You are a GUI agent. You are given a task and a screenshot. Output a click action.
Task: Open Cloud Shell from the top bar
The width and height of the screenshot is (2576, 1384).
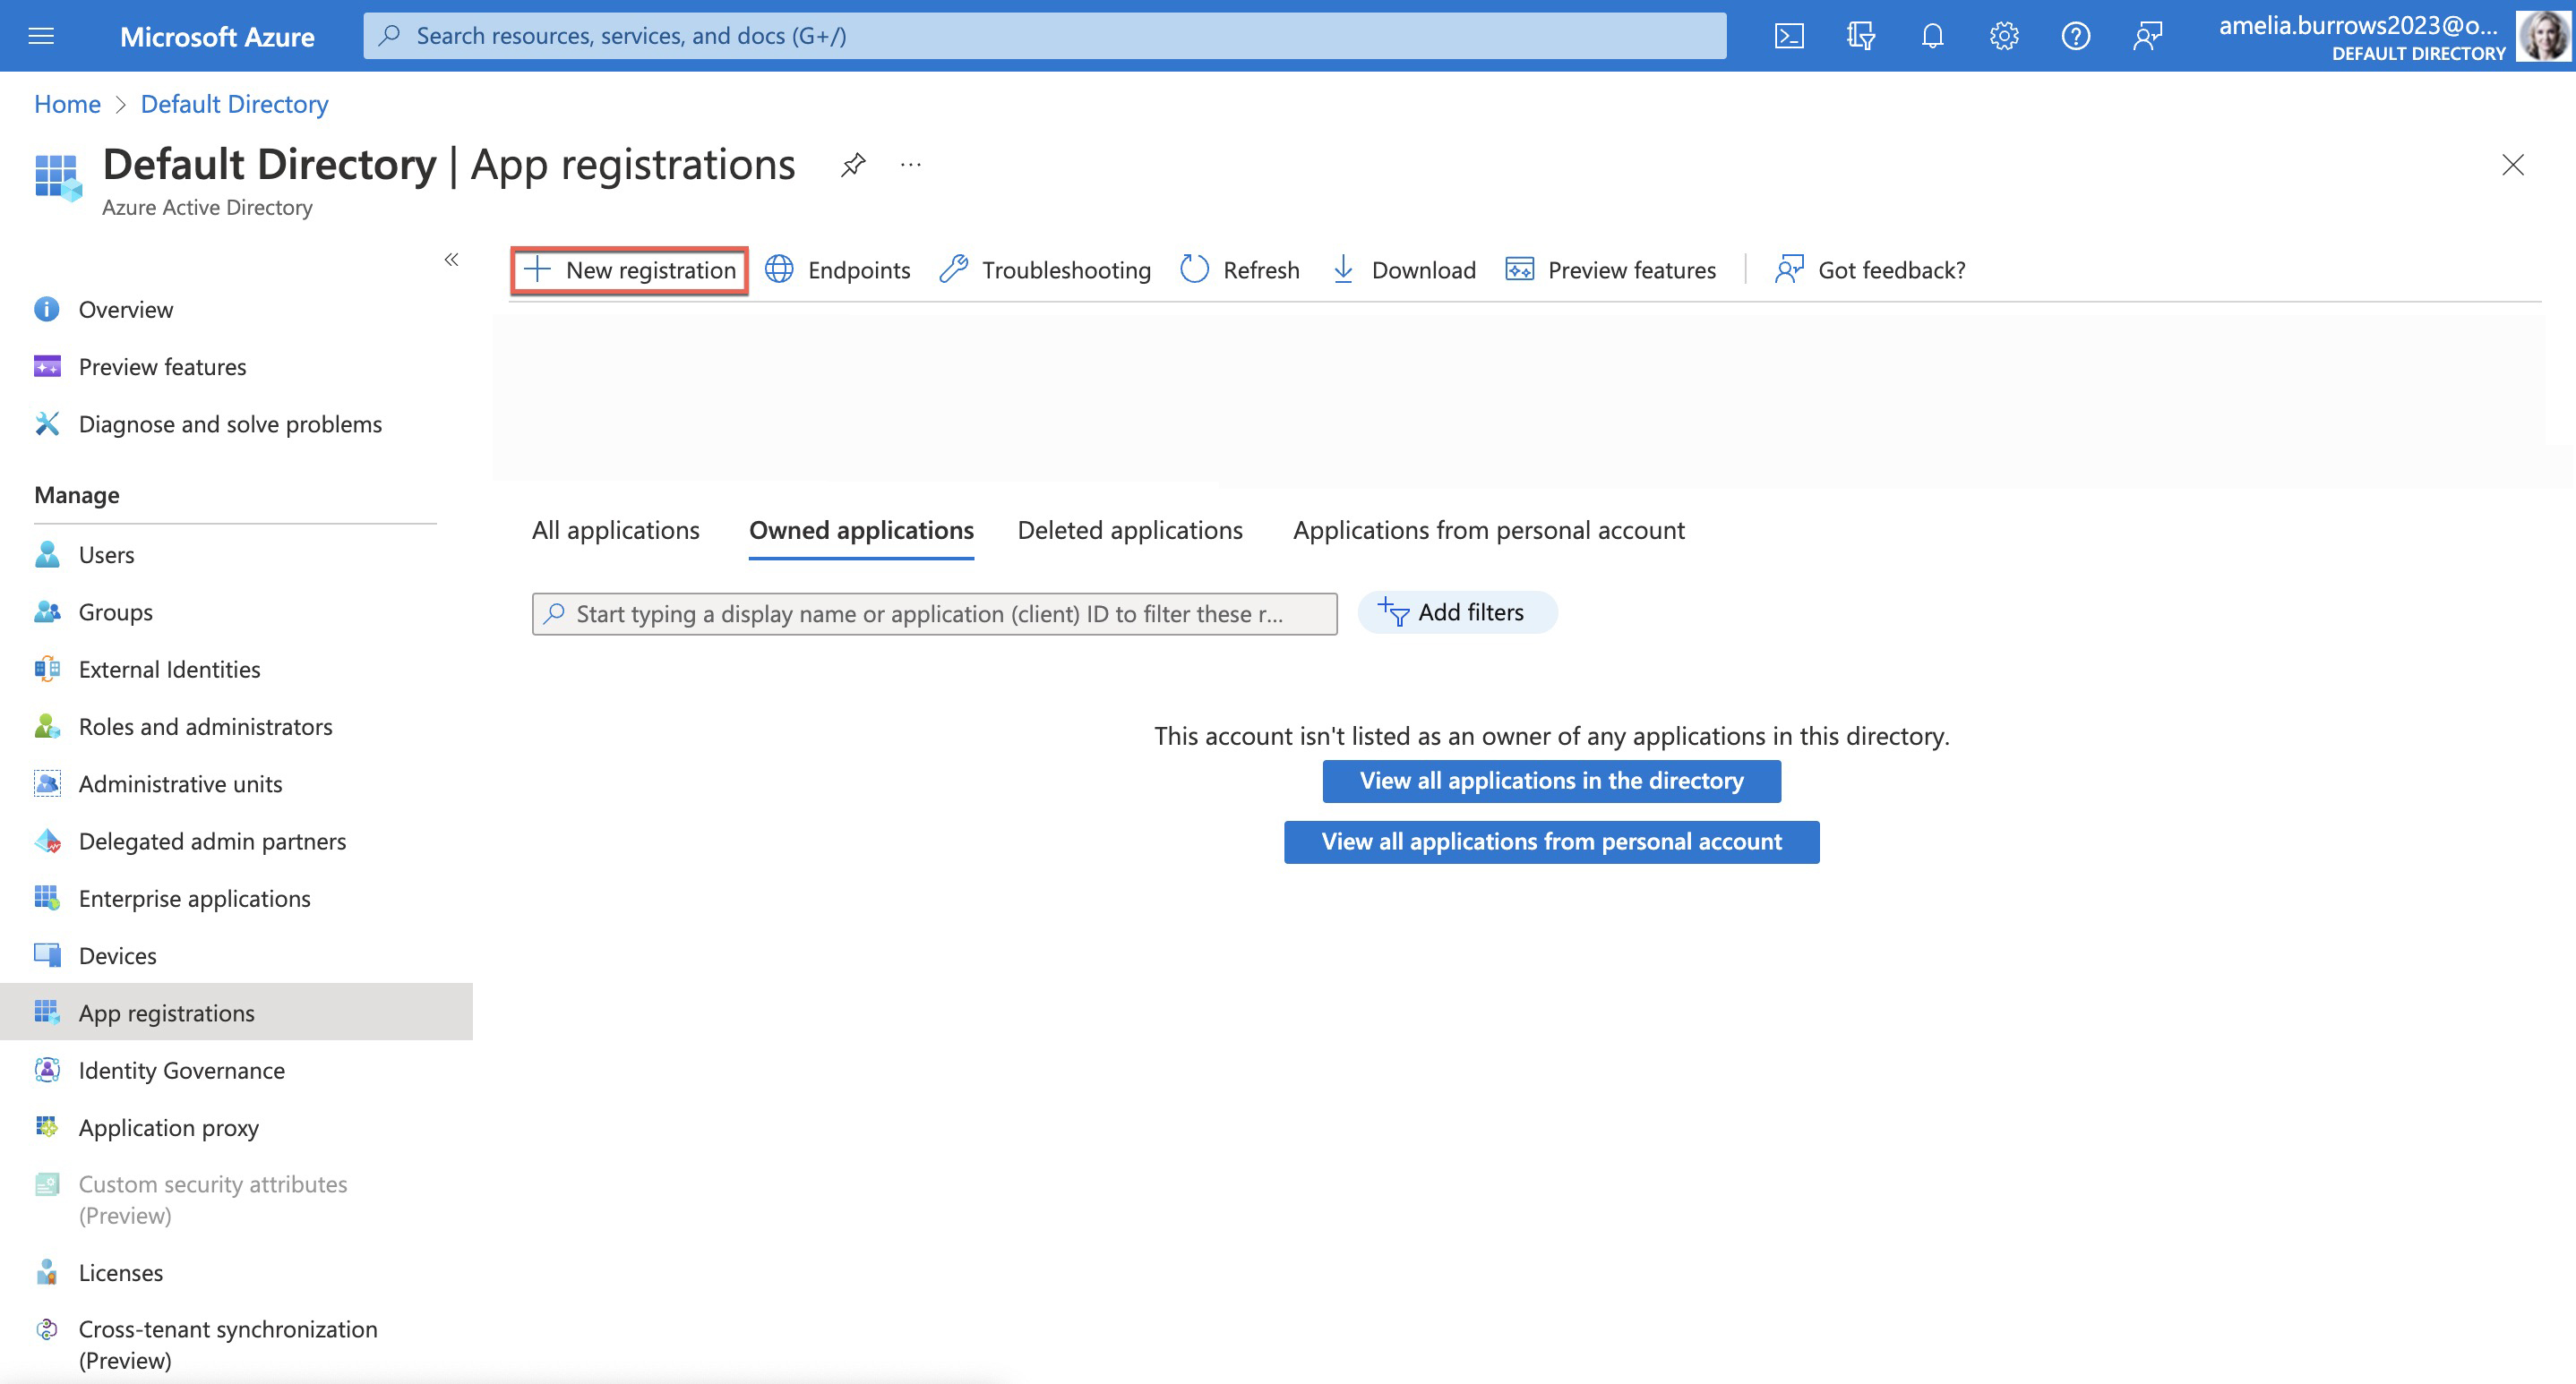click(x=1789, y=36)
